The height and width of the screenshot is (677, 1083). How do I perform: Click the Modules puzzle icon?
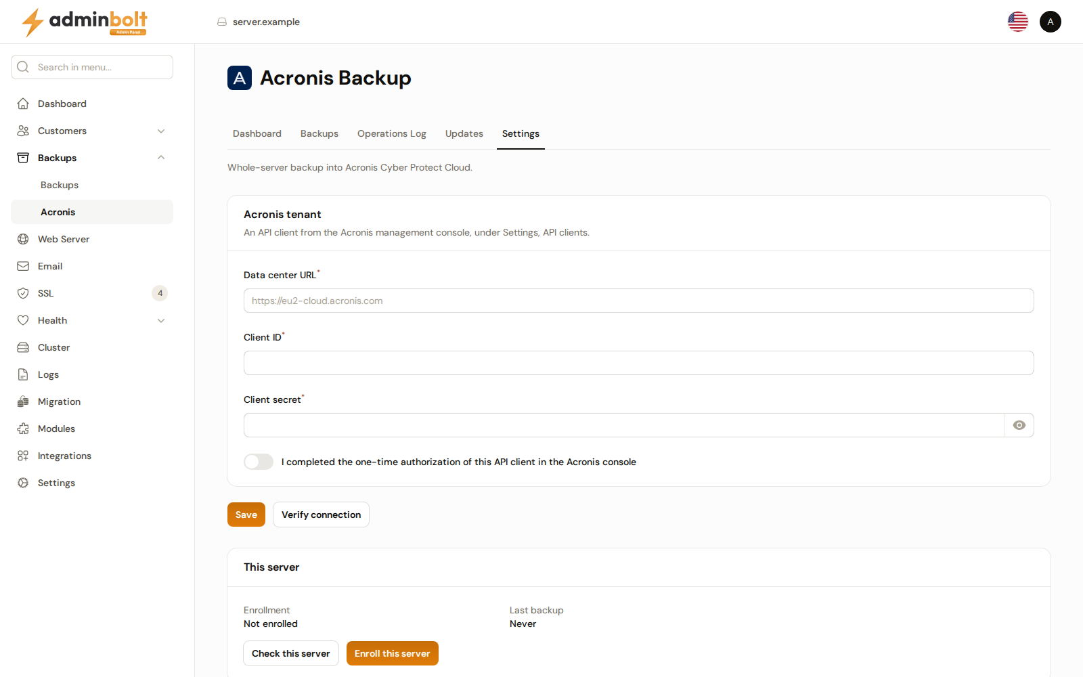[23, 429]
